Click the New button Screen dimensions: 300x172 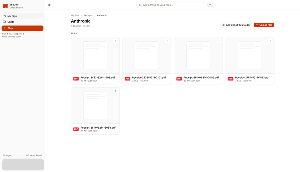tap(23, 28)
